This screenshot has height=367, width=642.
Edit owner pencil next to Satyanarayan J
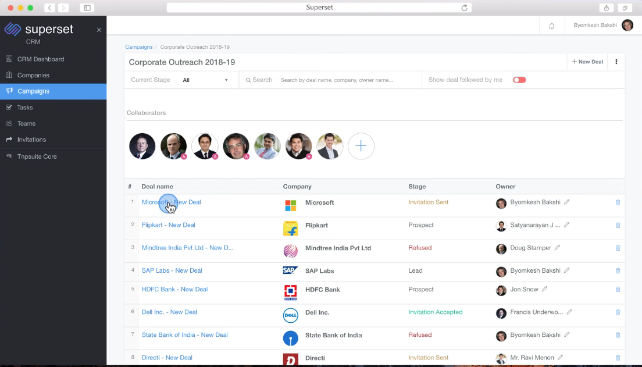pos(566,225)
